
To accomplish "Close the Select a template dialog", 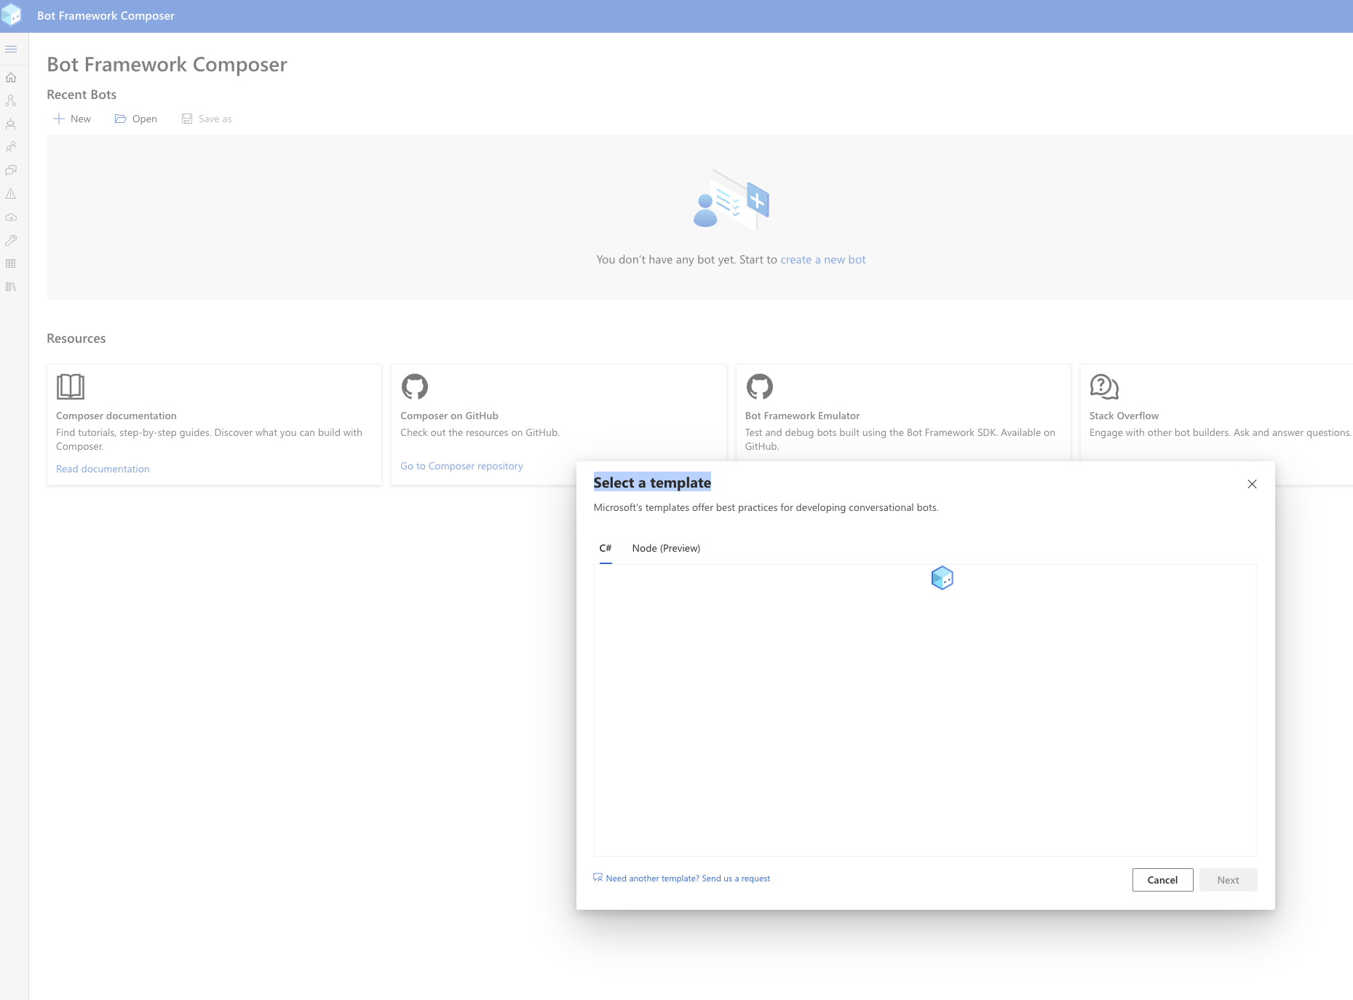I will pyautogui.click(x=1252, y=484).
